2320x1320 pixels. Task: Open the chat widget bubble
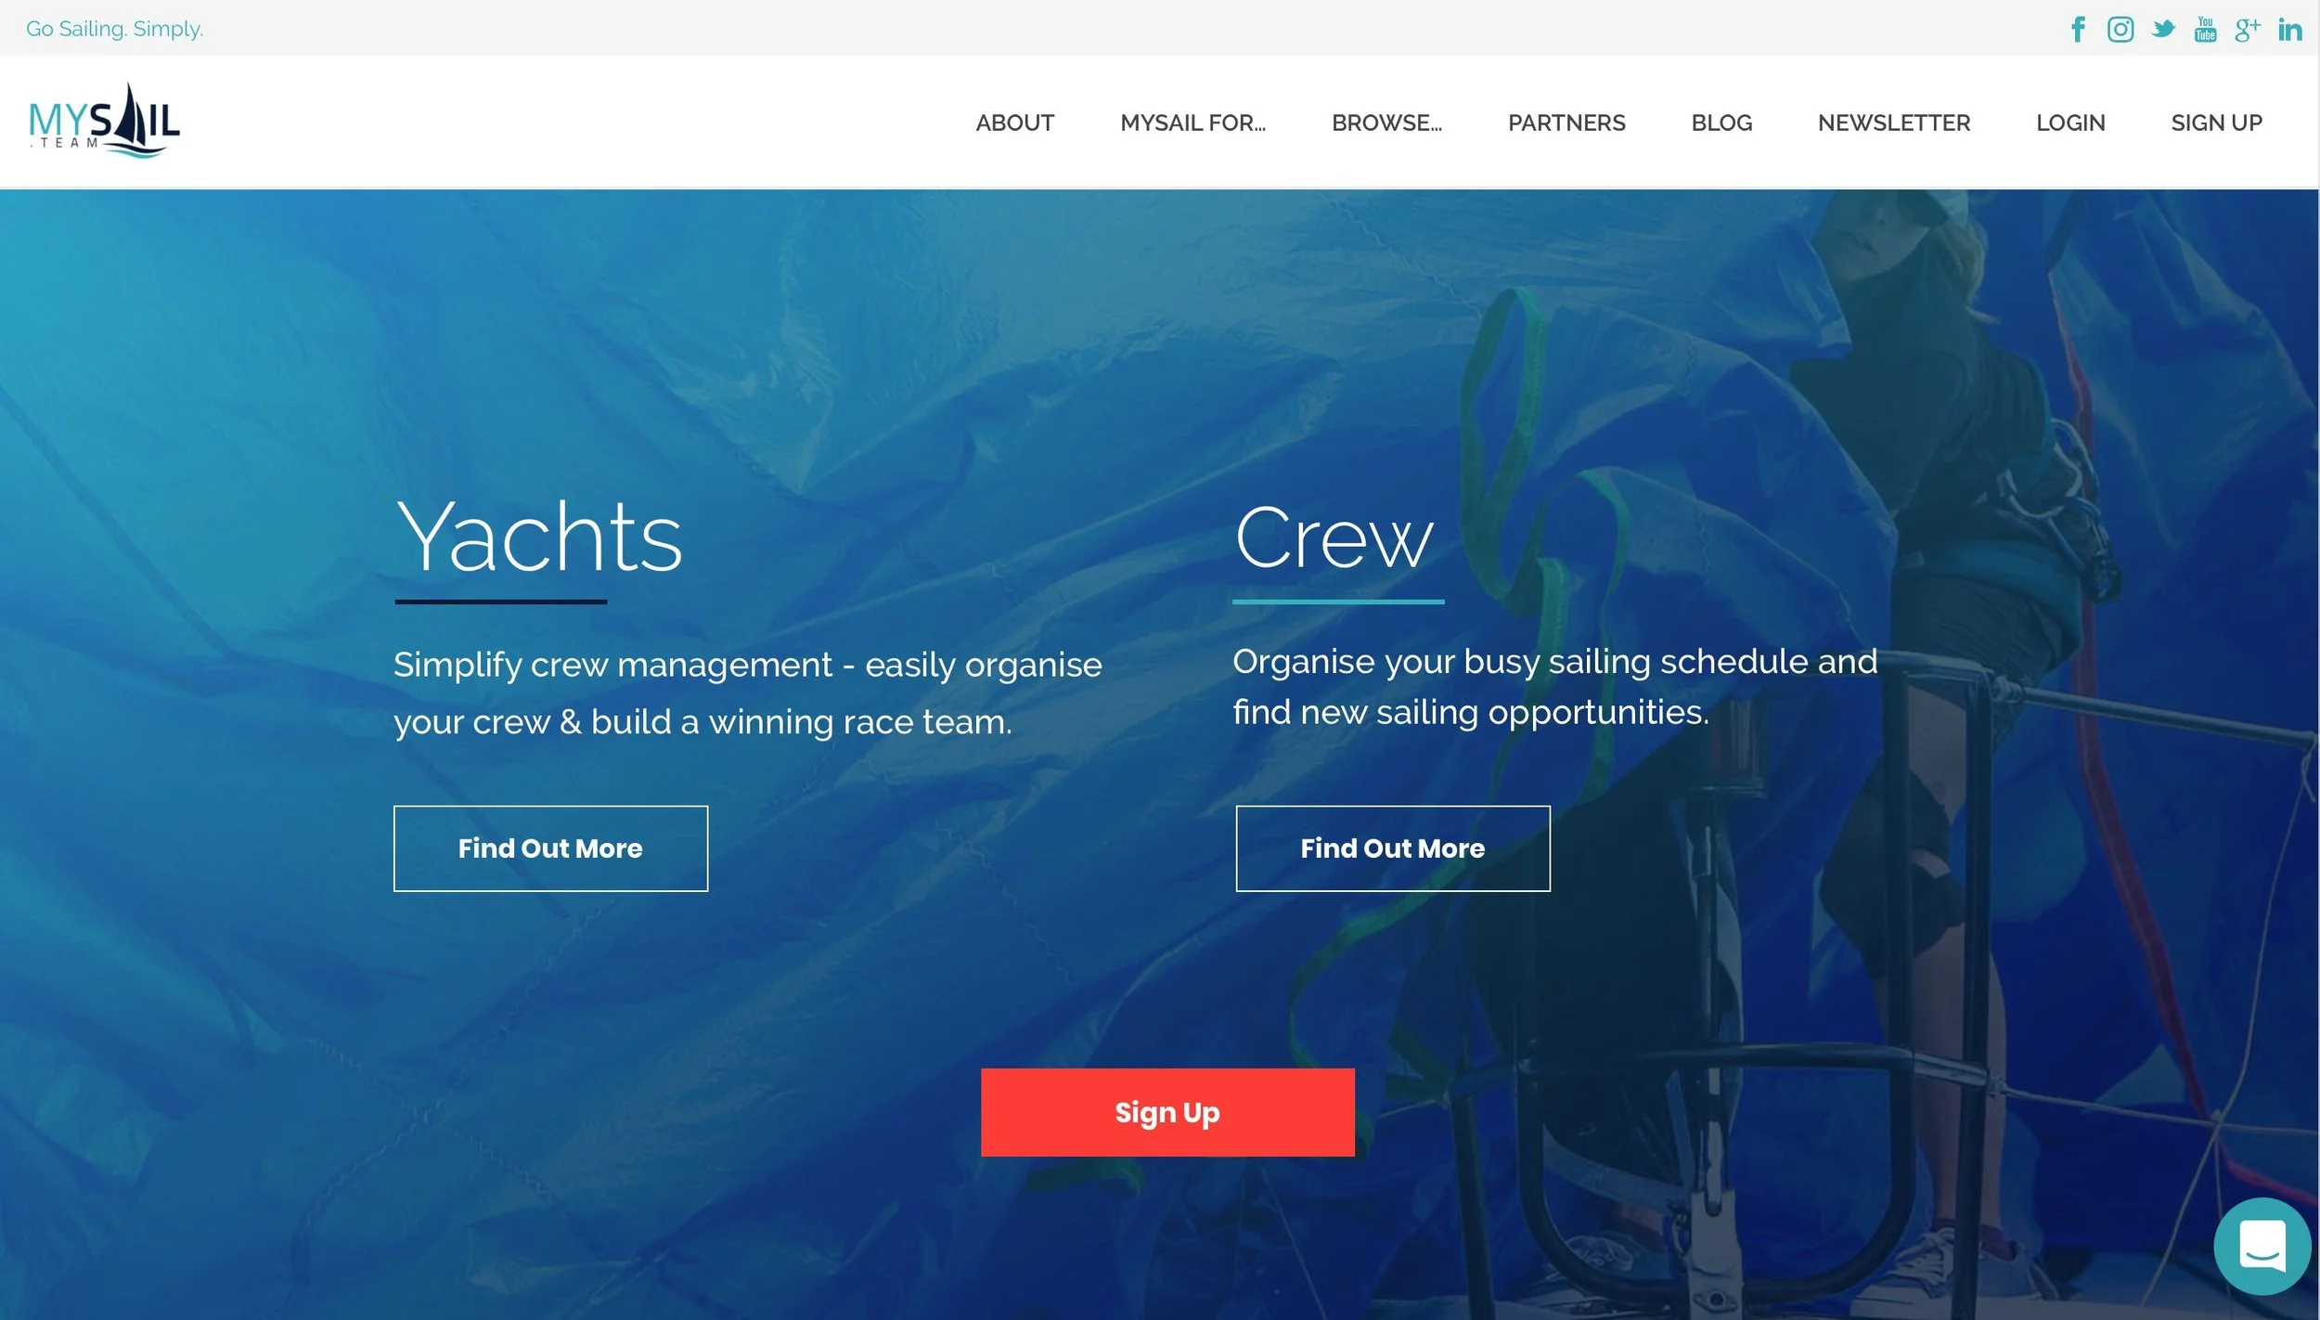(2262, 1246)
